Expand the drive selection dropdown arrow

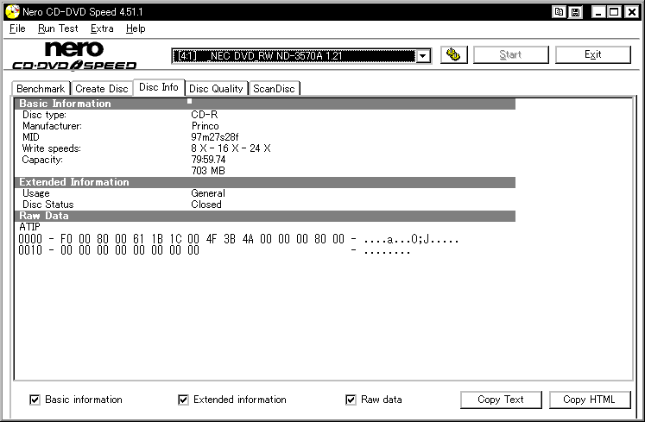pyautogui.click(x=423, y=56)
